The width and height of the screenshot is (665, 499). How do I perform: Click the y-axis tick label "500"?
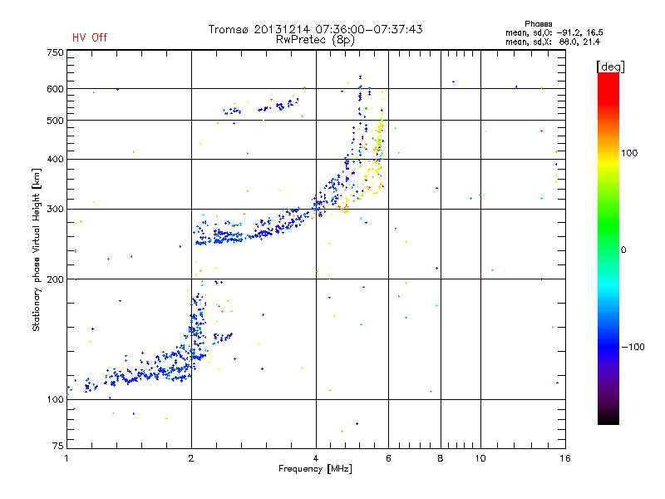pos(56,121)
